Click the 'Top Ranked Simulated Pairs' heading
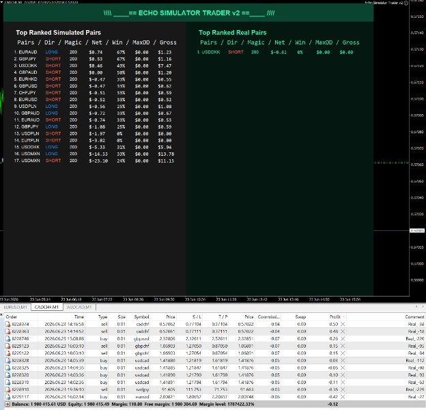This screenshot has height=410, width=426. pyautogui.click(x=58, y=33)
